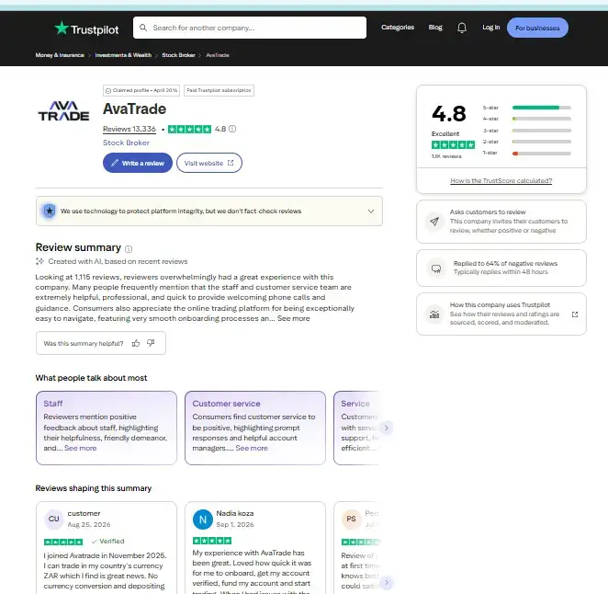
Task: Open the Staff topic card
Action: tap(107, 428)
